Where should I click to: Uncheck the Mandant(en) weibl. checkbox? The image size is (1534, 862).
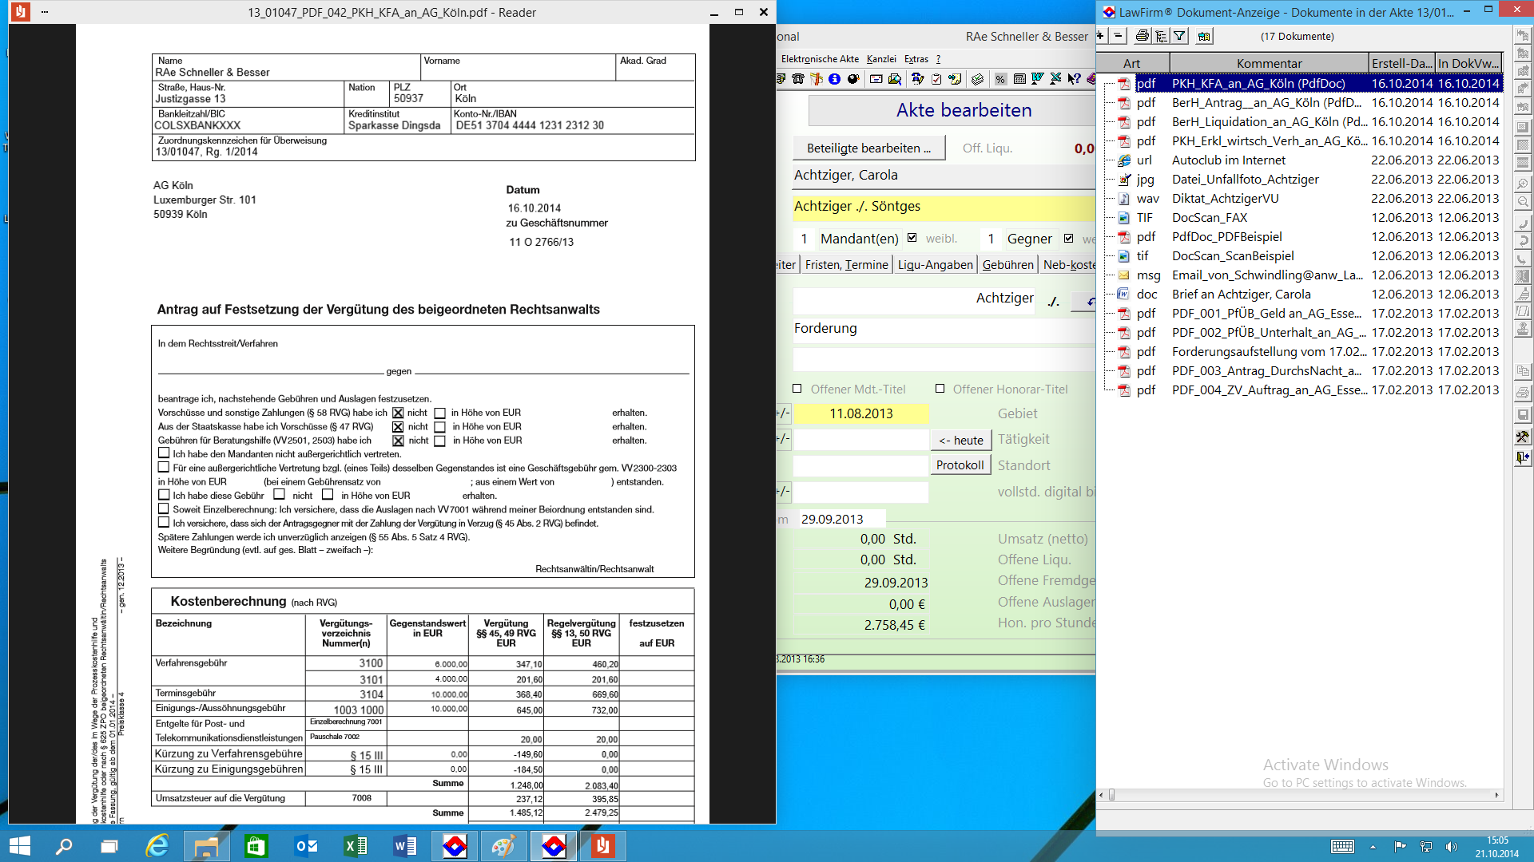coord(912,238)
